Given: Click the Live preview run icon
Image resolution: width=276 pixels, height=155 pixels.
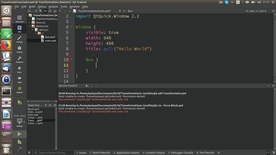Looking at the screenshot, I should (19, 102).
